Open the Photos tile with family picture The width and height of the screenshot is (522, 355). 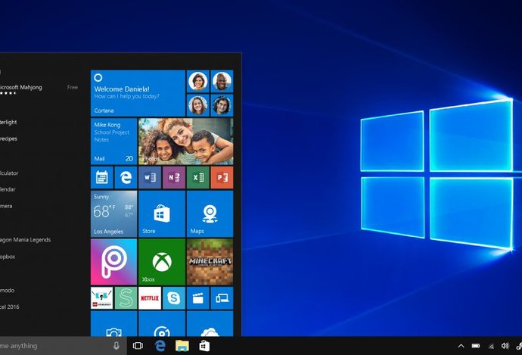pyautogui.click(x=185, y=141)
